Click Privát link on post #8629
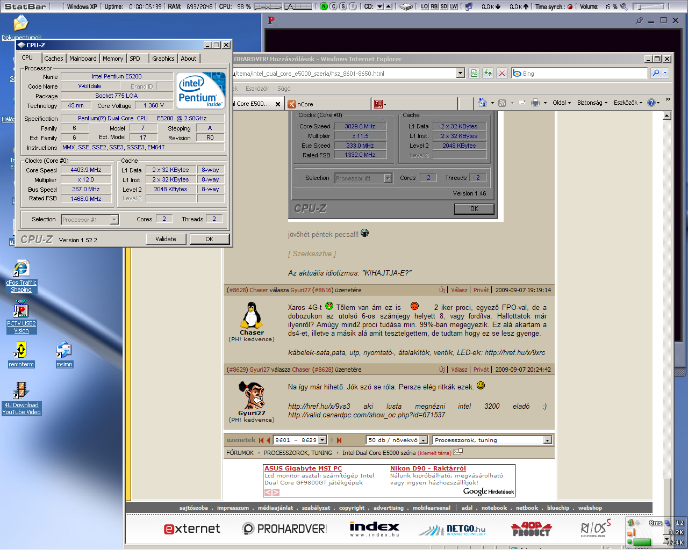Screen dimensions: 688x550 tap(481, 370)
